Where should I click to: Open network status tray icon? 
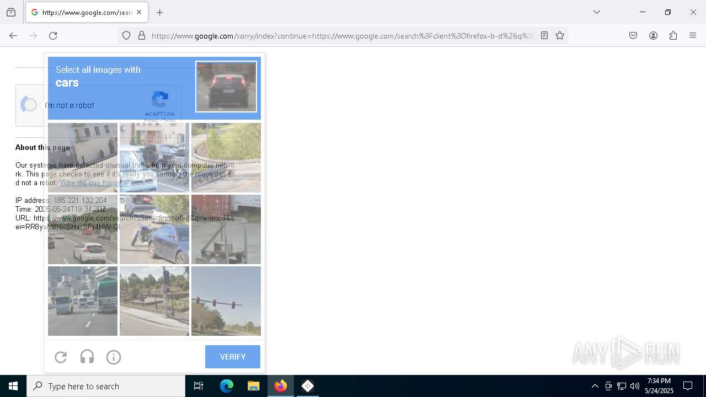(x=622, y=386)
